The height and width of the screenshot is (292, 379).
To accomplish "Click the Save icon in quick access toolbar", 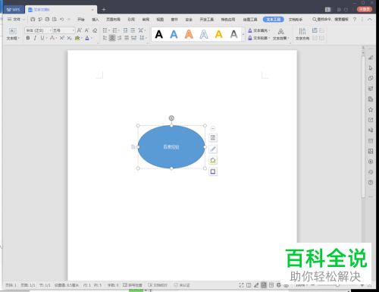I will pos(33,19).
